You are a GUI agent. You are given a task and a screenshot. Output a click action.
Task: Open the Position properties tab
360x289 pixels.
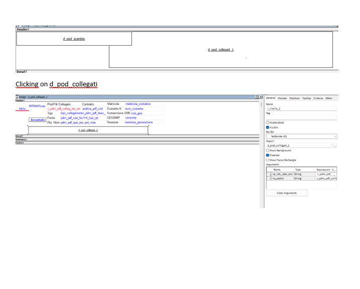(x=295, y=98)
